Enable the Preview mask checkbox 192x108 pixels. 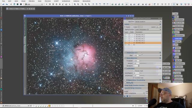134,71
